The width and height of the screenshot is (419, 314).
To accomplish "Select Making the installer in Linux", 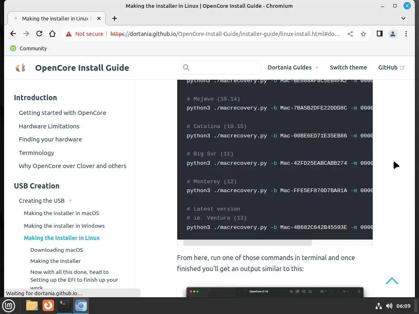I will pyautogui.click(x=62, y=238).
